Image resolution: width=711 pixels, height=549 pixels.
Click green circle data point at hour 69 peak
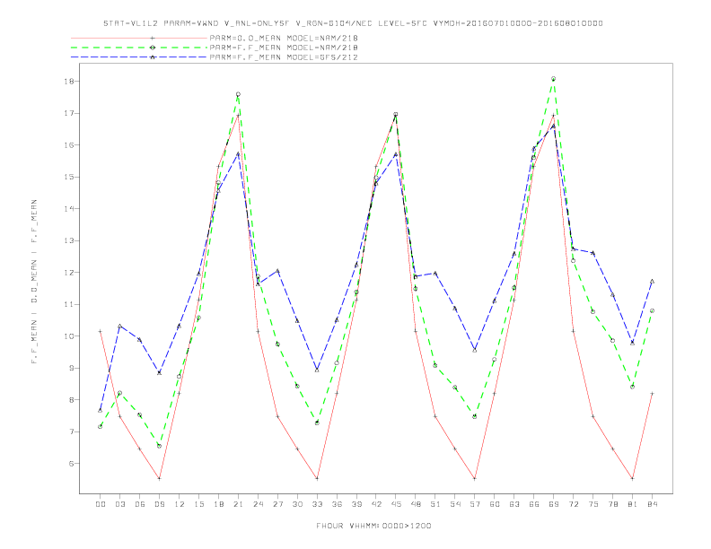(x=554, y=79)
